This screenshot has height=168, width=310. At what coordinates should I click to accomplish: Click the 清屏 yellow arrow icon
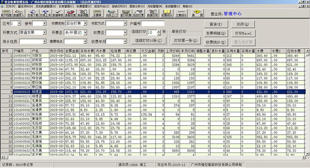click(197, 13)
